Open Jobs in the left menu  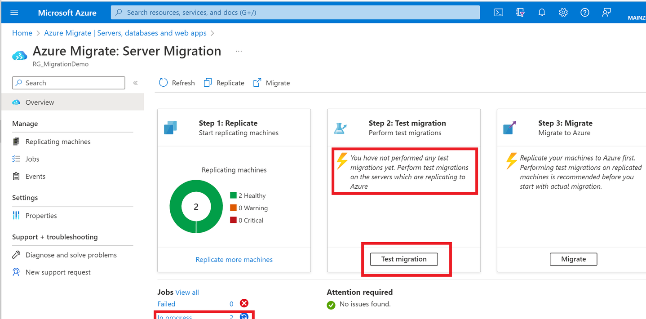tap(32, 159)
